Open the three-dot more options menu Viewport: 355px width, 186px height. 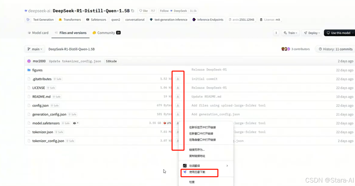tap(276, 33)
